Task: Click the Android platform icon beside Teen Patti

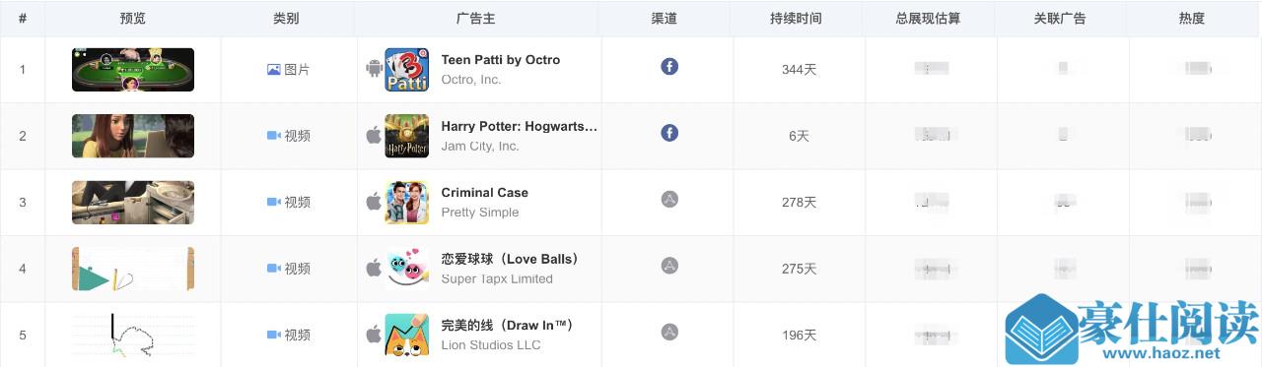Action: tap(374, 69)
